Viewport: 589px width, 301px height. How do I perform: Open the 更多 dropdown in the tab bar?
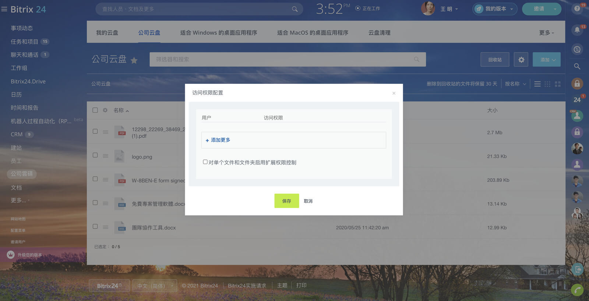(546, 33)
